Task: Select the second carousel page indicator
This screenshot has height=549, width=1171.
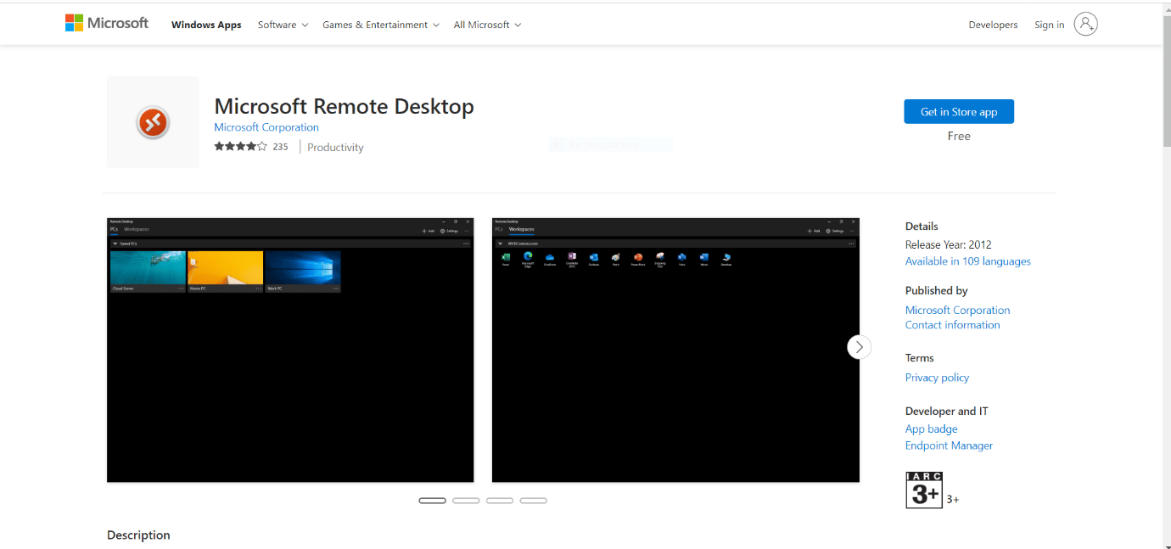Action: tap(466, 501)
